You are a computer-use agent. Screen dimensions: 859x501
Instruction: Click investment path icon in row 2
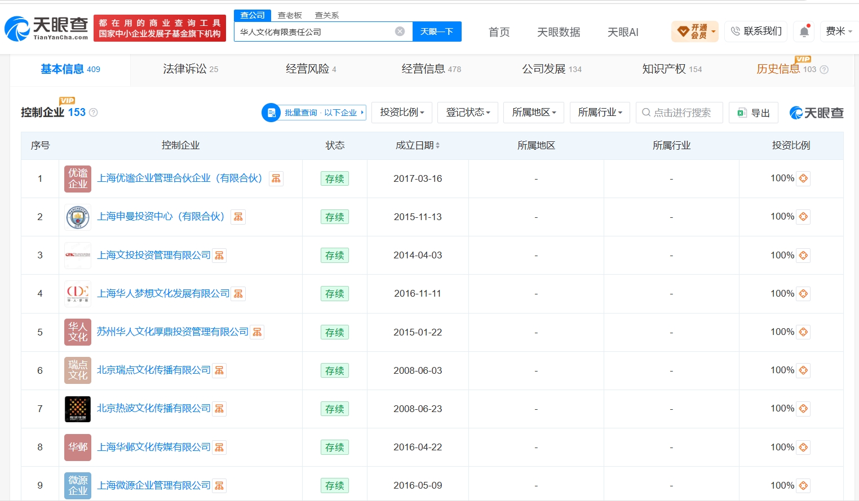(803, 217)
